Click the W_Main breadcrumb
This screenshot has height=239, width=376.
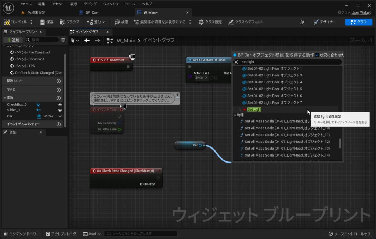click(126, 41)
